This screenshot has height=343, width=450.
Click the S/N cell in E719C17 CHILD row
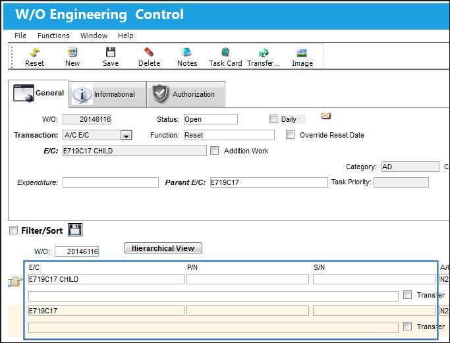coord(374,279)
